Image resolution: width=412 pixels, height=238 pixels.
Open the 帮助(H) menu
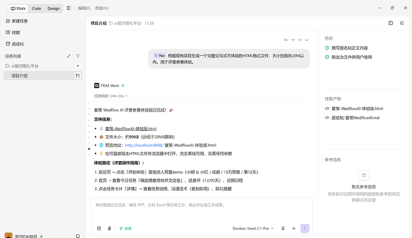coord(102,8)
